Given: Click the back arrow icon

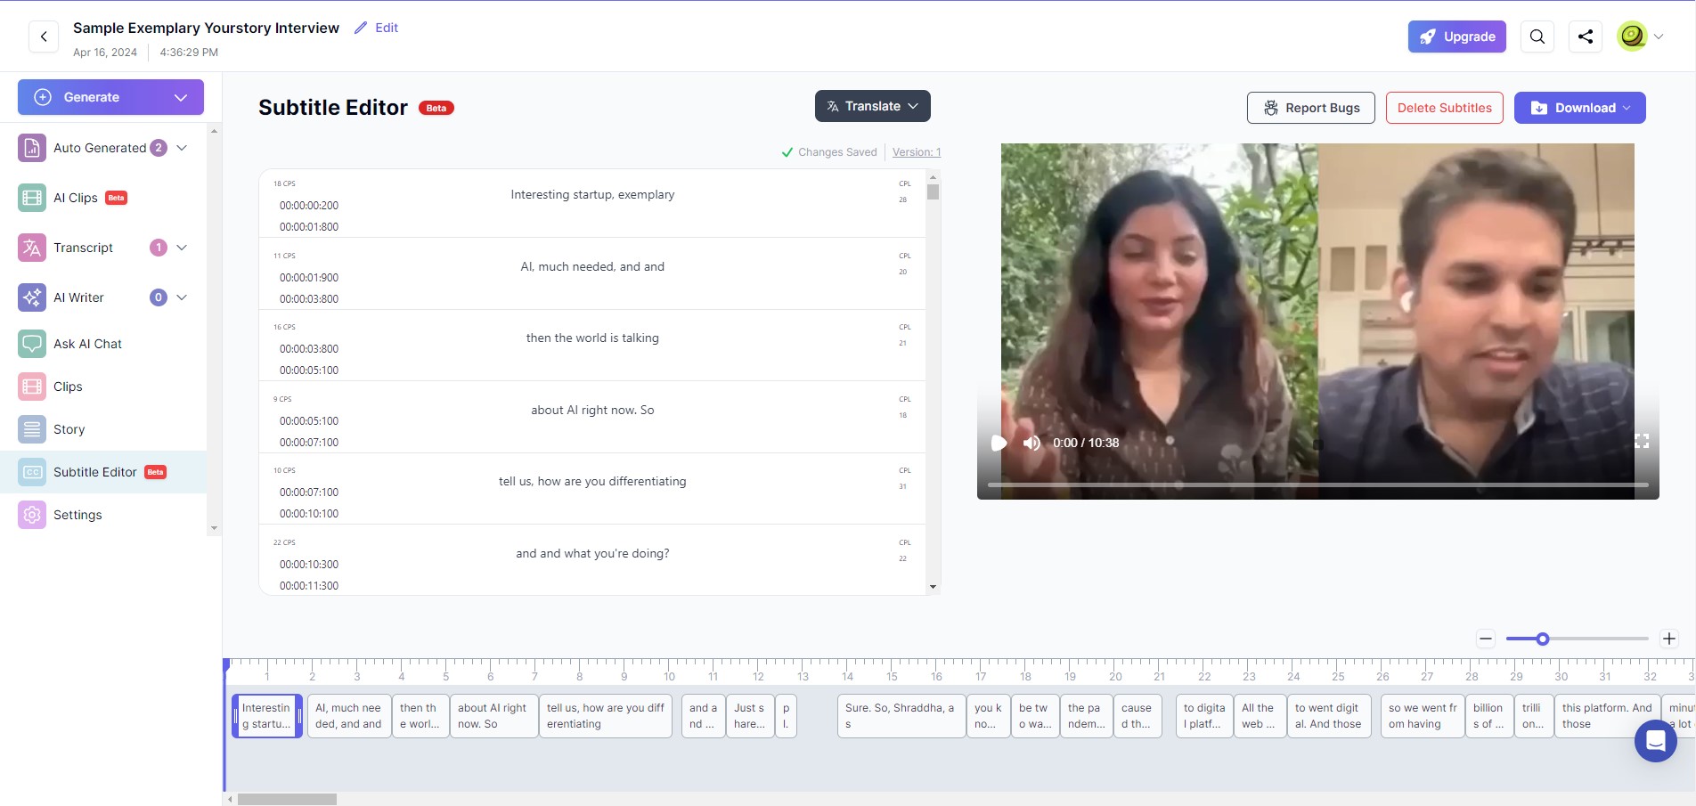Looking at the screenshot, I should 44,37.
